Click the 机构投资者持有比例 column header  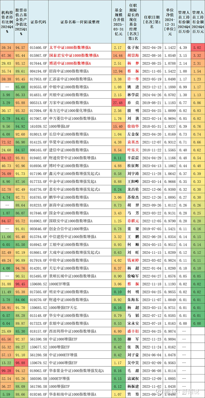point(7,22)
